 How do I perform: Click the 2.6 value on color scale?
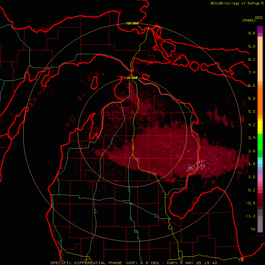pos(252,151)
